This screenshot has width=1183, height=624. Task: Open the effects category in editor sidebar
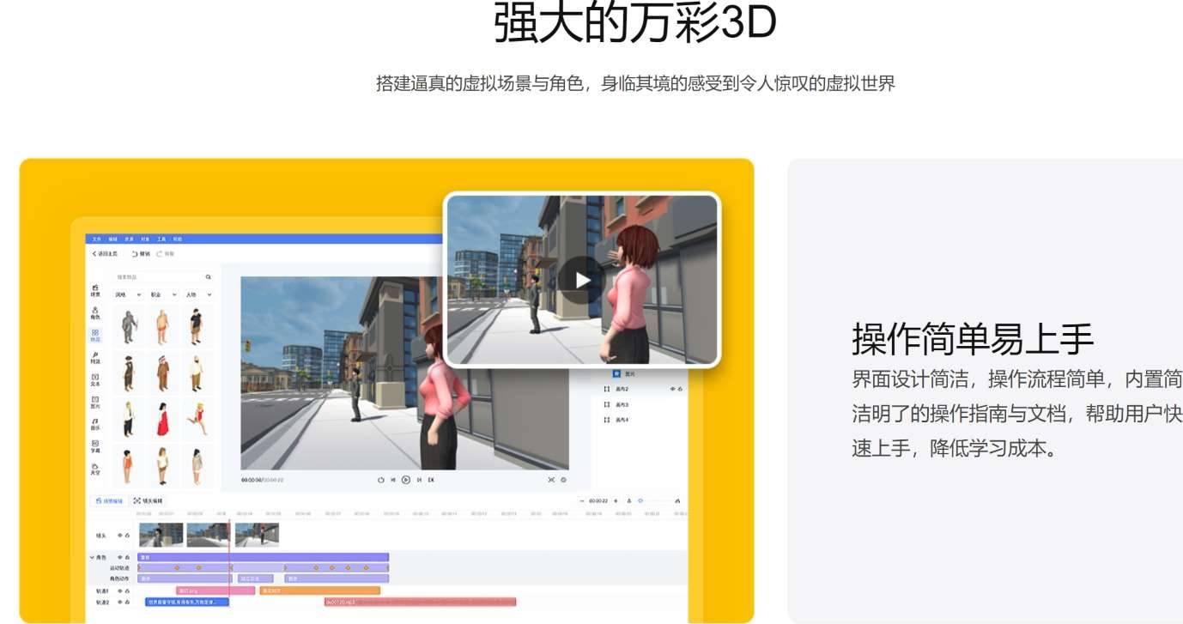pyautogui.click(x=95, y=357)
